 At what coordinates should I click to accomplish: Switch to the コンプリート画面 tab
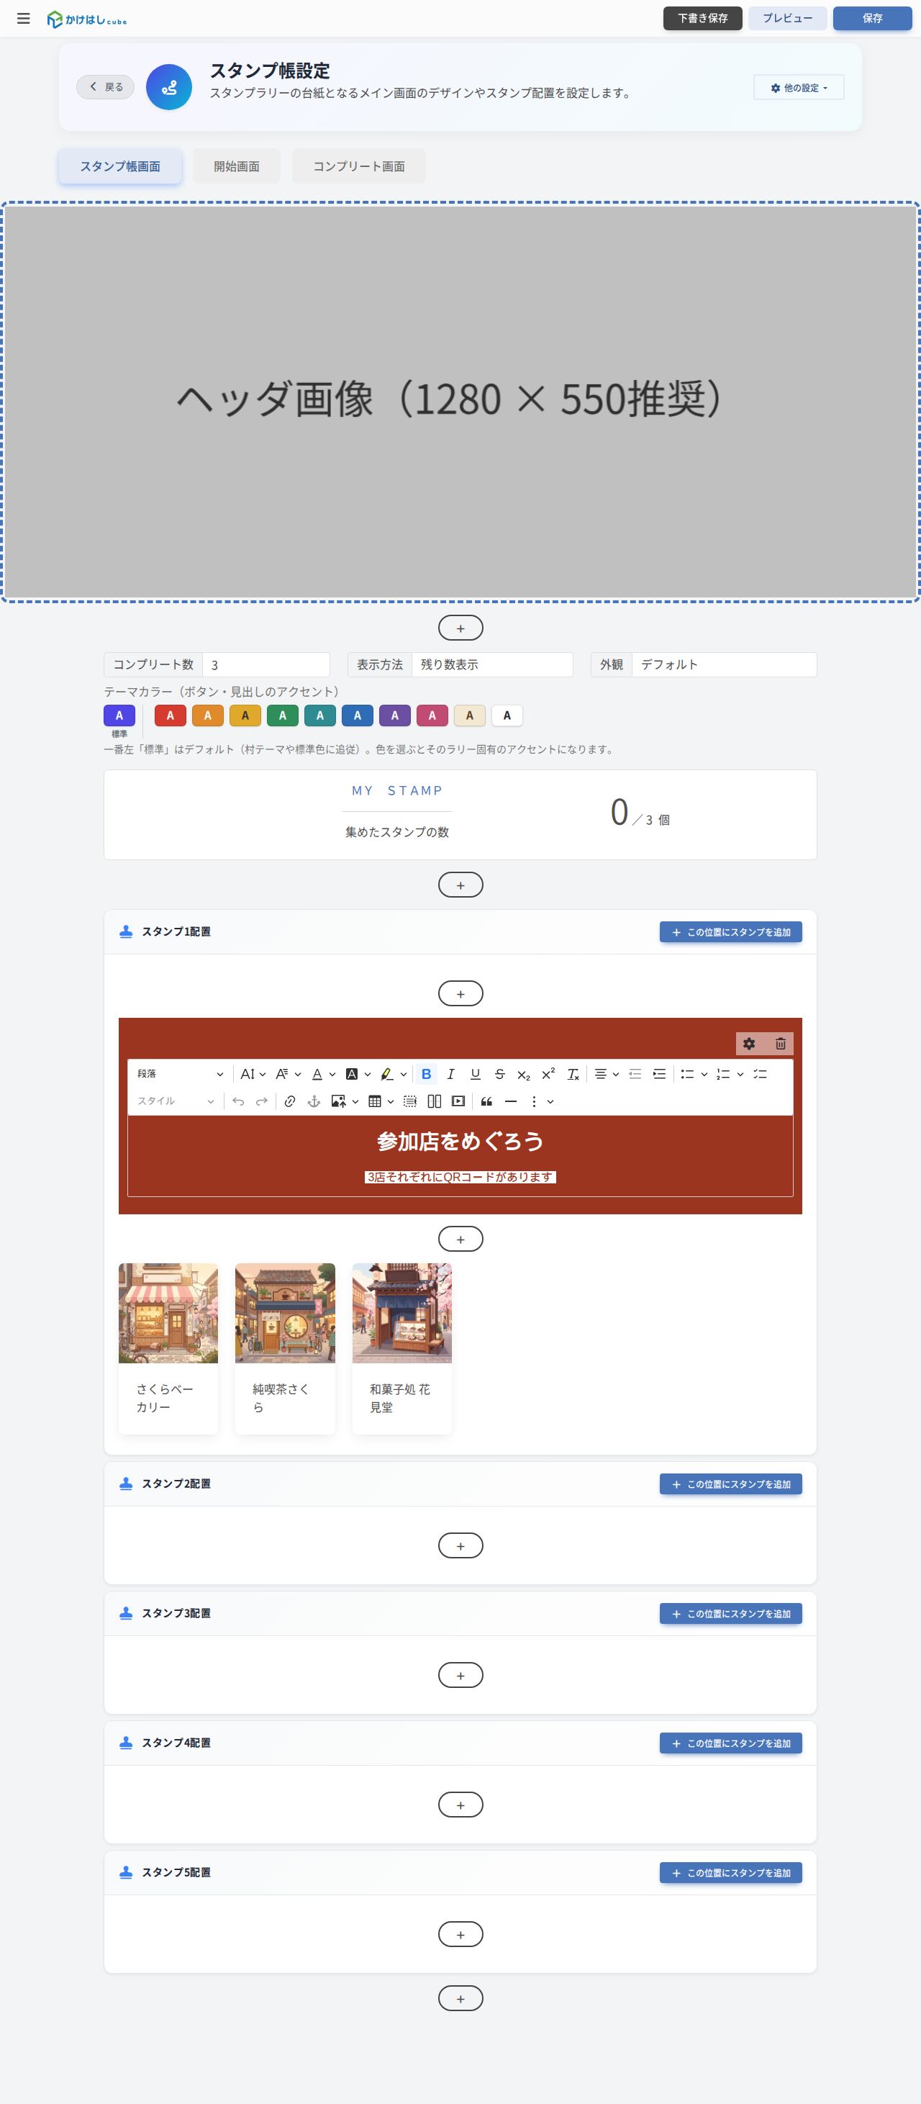click(358, 166)
